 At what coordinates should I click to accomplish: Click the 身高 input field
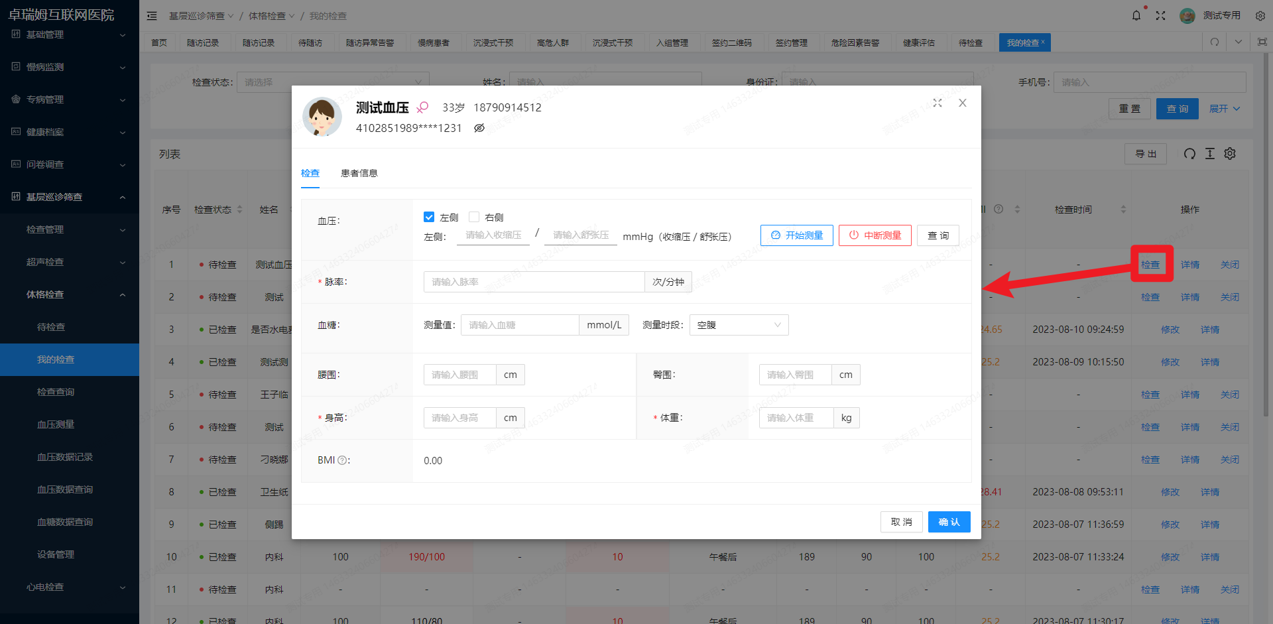459,418
